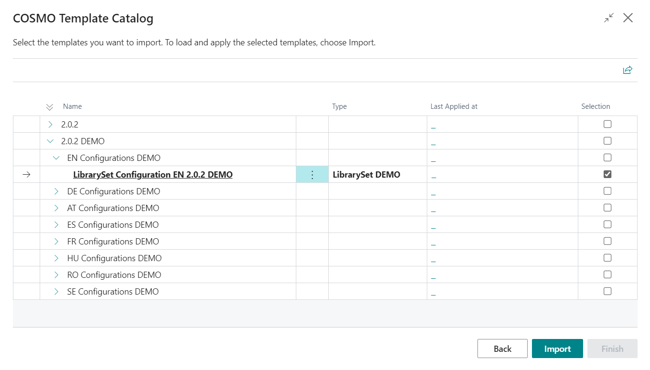Go back using the Back button

(x=502, y=349)
